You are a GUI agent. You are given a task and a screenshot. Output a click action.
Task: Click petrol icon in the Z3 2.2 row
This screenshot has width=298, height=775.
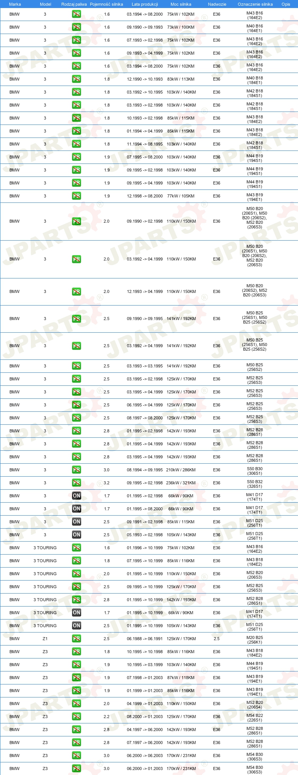[77, 717]
